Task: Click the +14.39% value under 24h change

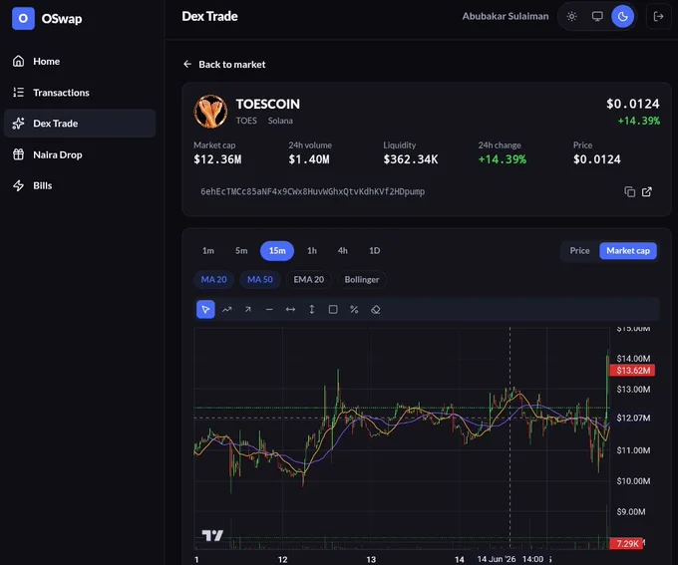Action: click(502, 159)
